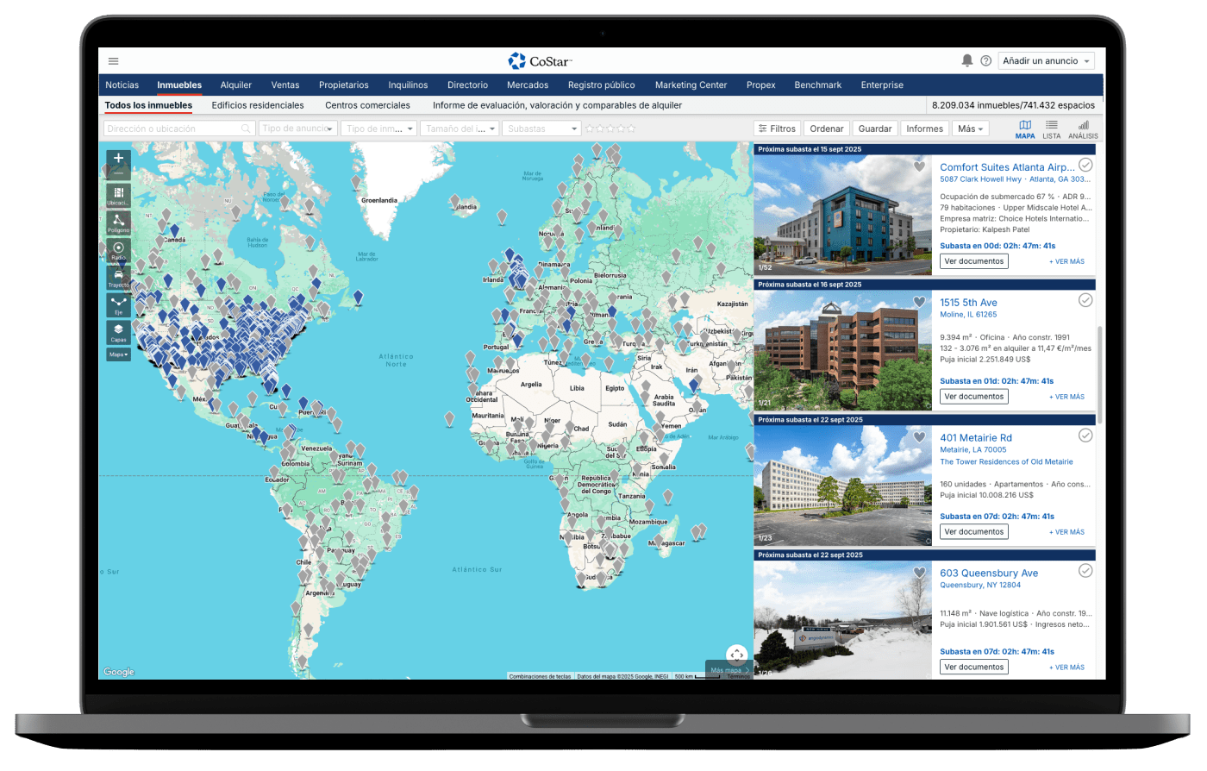Click the Filtros button
Viewport: 1207px width, 771px height.
(x=777, y=128)
